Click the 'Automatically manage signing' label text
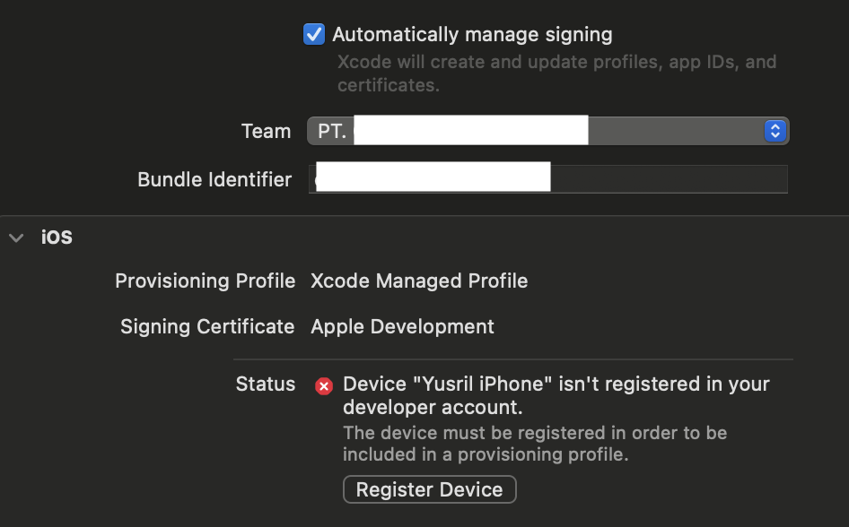Image resolution: width=849 pixels, height=527 pixels. click(472, 35)
